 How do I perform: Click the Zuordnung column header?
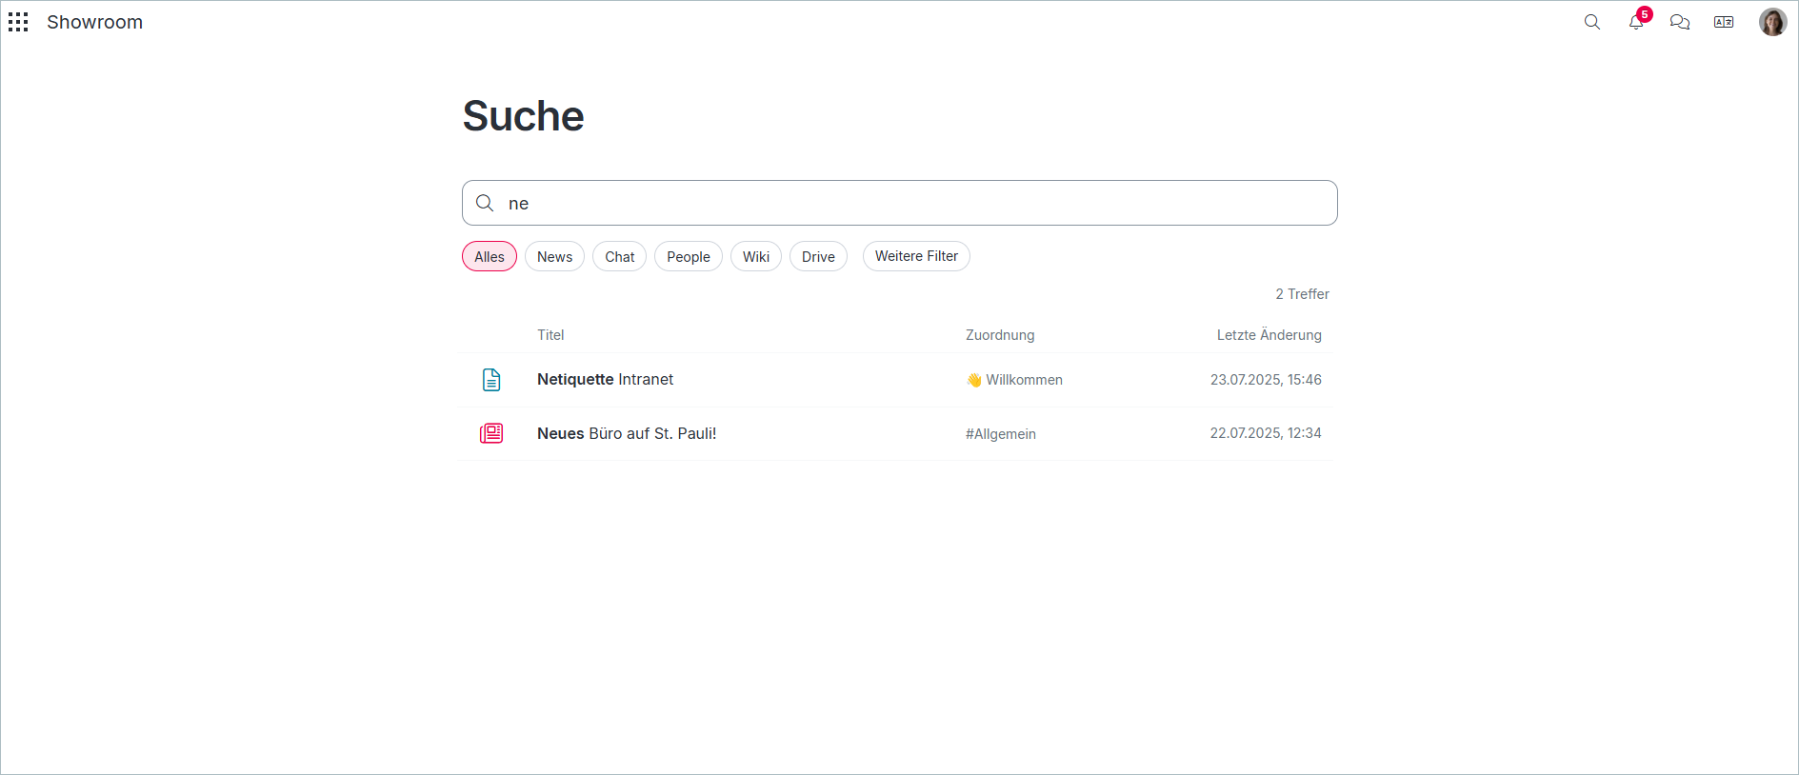point(1000,335)
